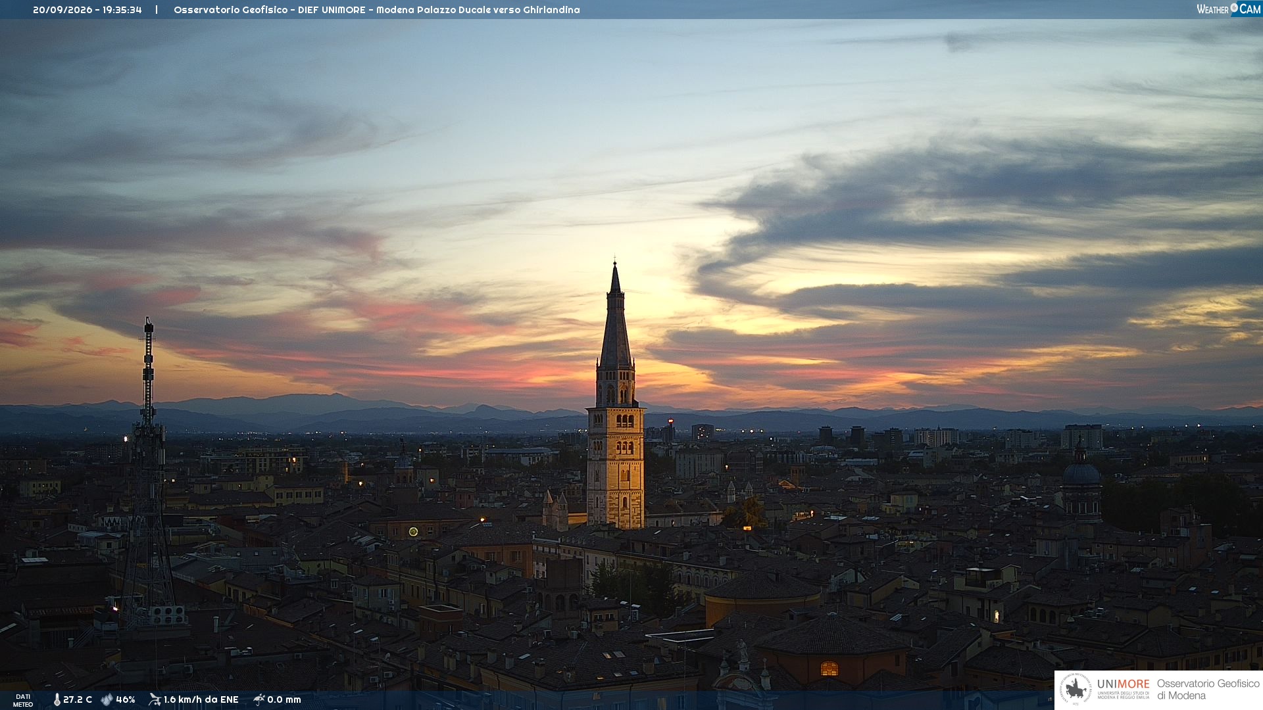Click the 19:35:34 time stamp
1263x710 pixels.
point(122,10)
